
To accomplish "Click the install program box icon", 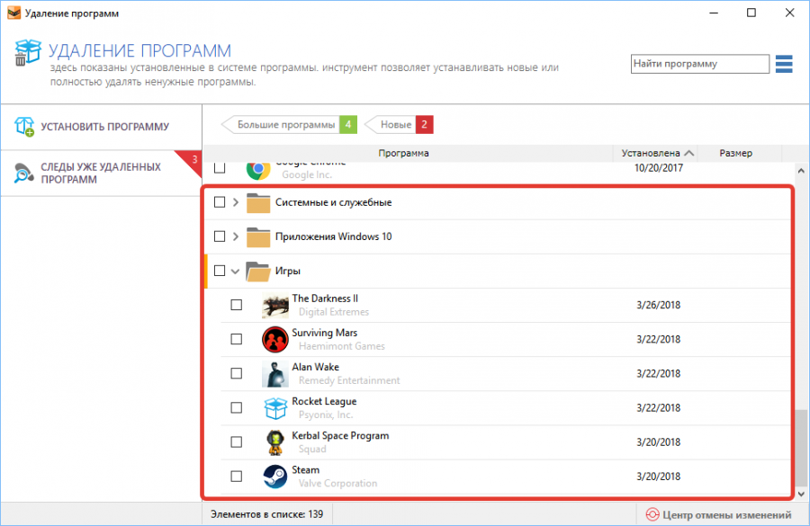I will (24, 127).
